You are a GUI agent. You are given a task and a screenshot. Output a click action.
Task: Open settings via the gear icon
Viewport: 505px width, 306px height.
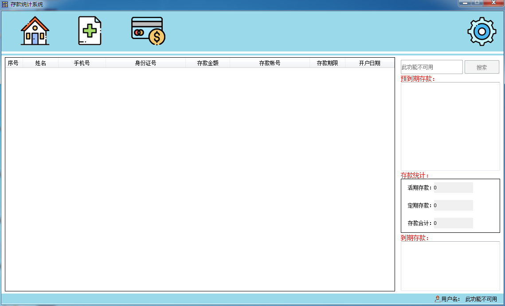pyautogui.click(x=482, y=31)
